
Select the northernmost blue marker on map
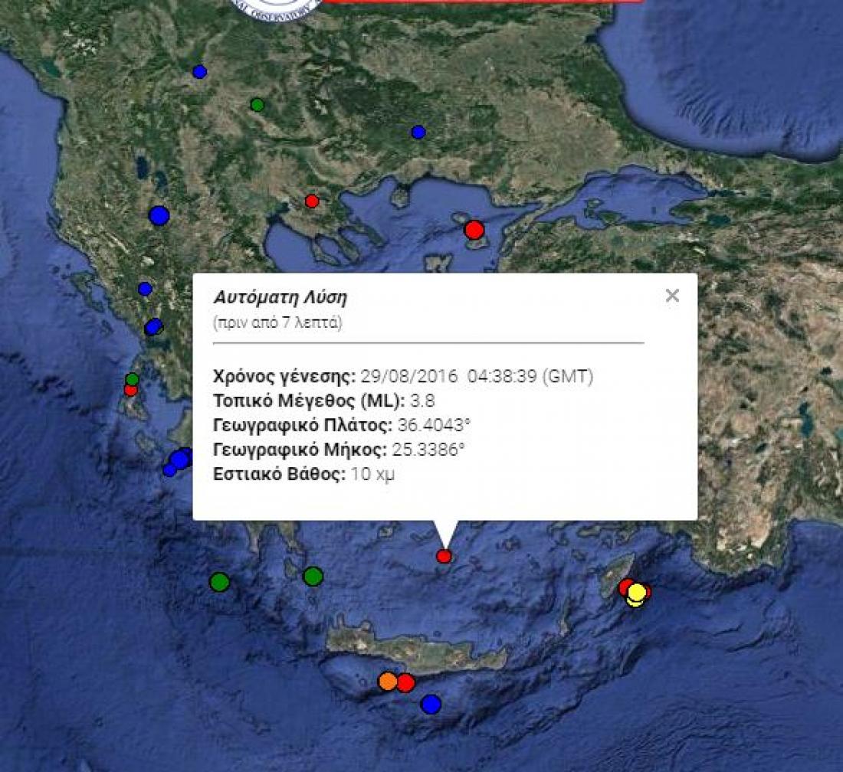(x=200, y=72)
